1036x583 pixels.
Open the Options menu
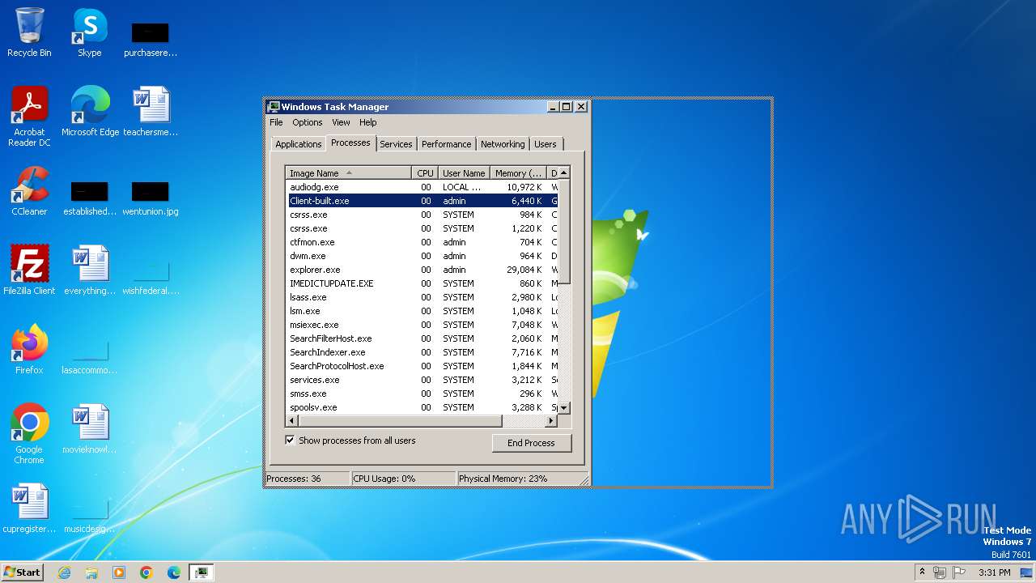point(308,122)
